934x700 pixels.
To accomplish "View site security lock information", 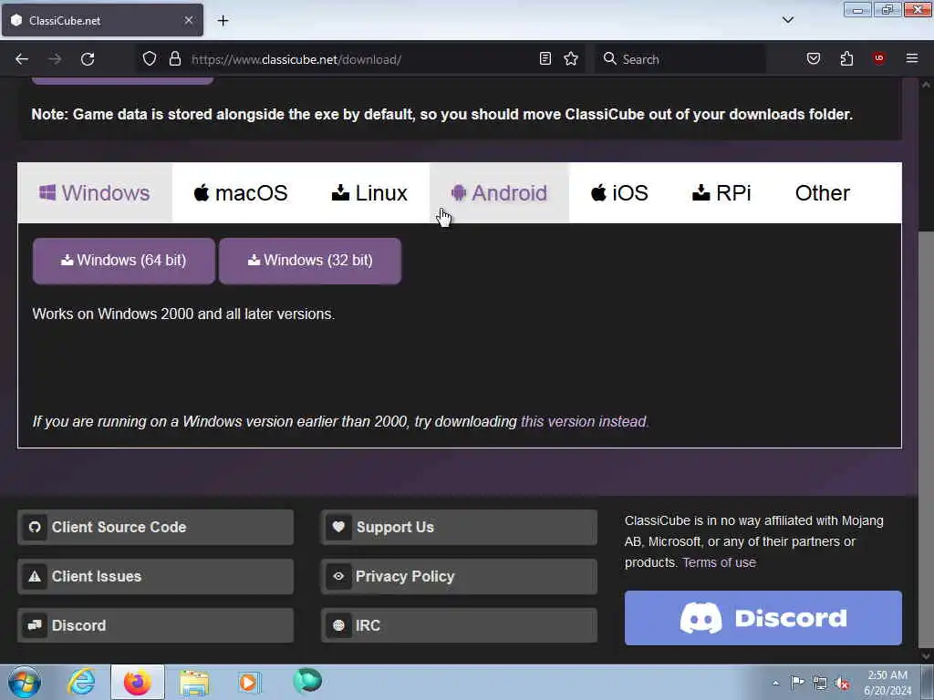I will tap(174, 59).
